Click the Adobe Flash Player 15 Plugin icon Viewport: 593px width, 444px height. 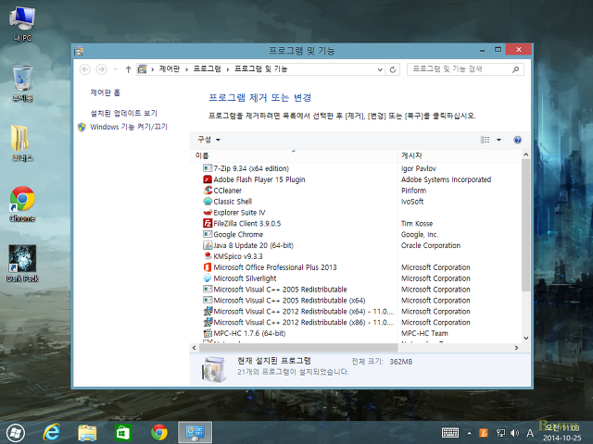(208, 179)
